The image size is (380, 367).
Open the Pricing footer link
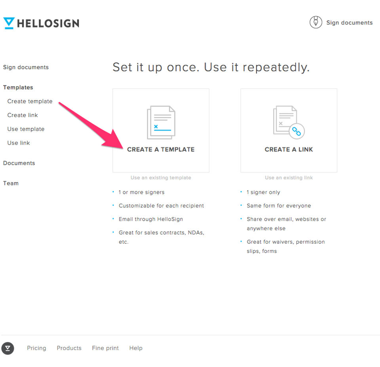pos(36,348)
